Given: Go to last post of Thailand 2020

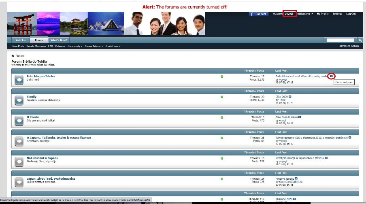Looking at the screenshot, I should 294,199.
